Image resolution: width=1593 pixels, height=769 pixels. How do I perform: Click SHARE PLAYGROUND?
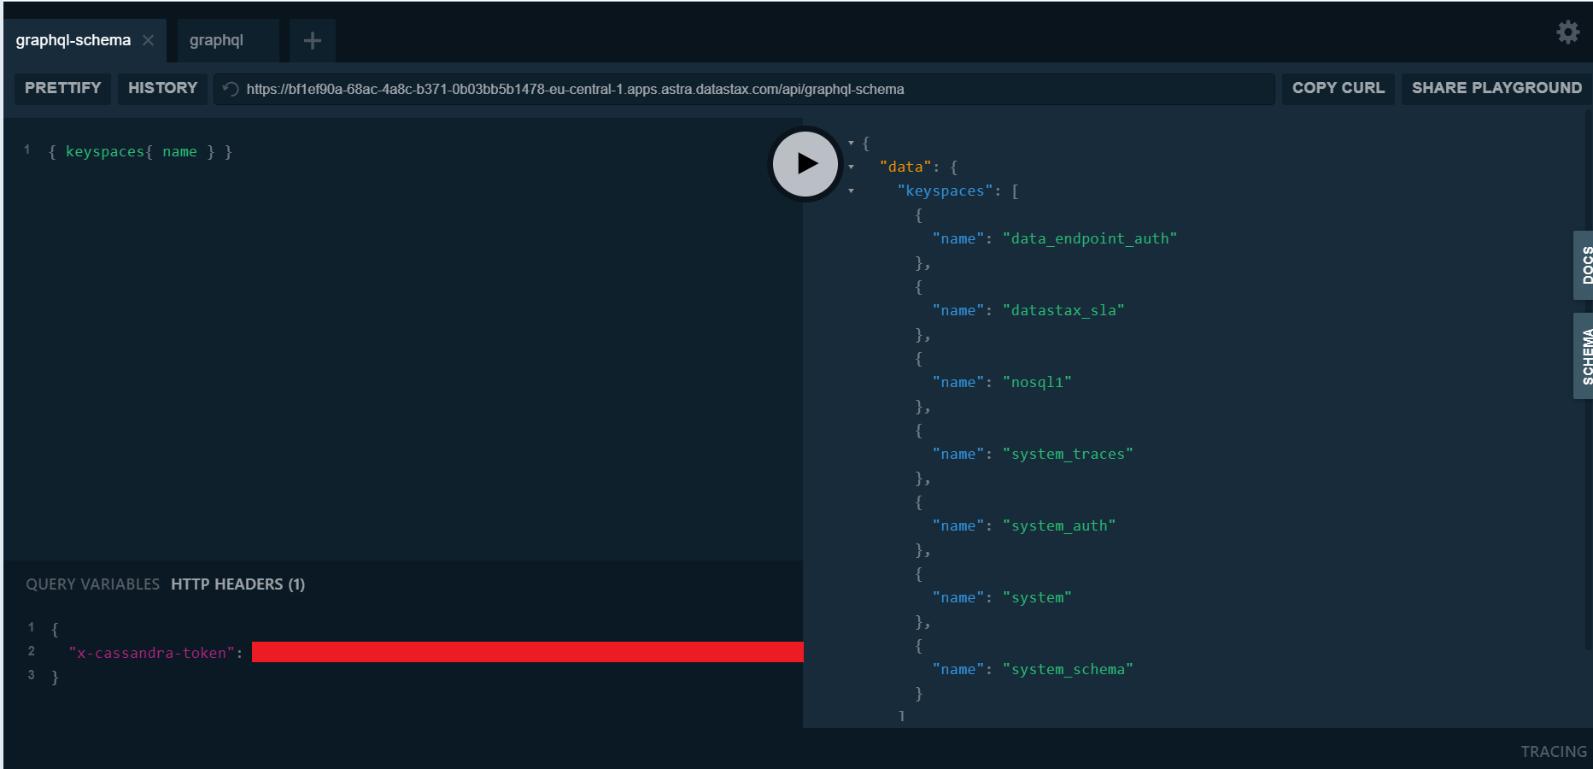coord(1496,88)
